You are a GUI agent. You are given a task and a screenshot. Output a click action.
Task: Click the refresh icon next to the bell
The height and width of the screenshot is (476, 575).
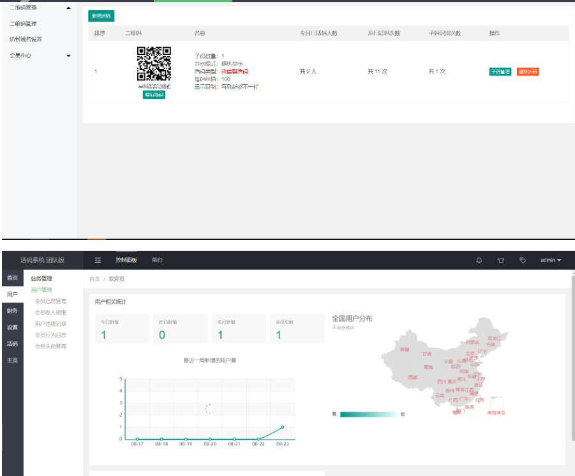click(x=500, y=260)
